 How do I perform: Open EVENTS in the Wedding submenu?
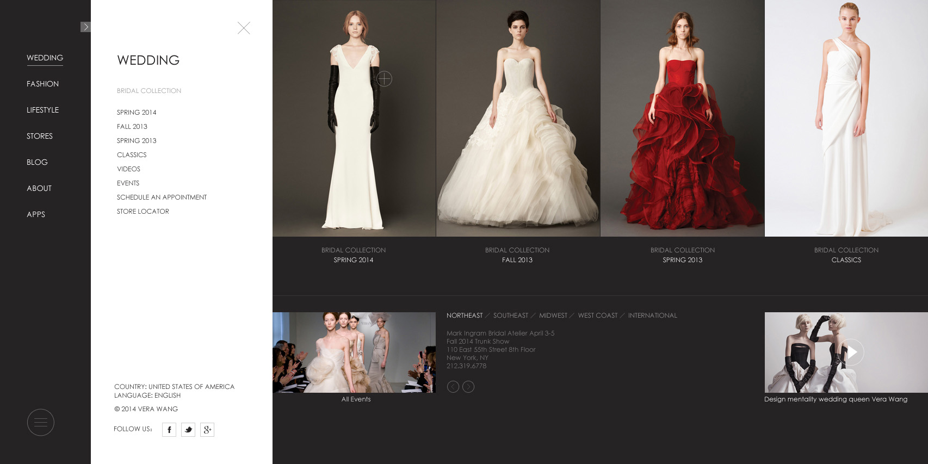coord(128,183)
